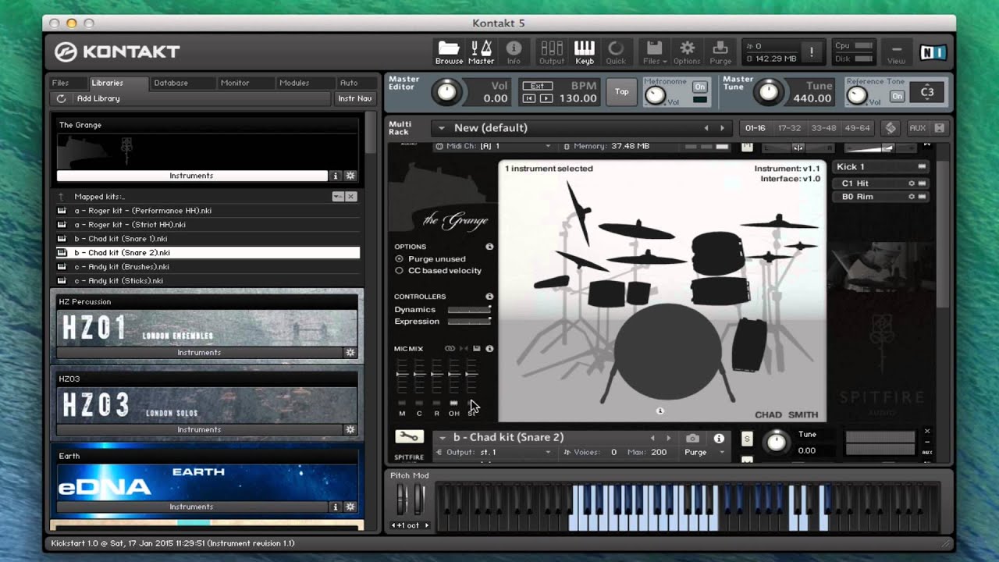Open the instrument edit wrench icon
Image resolution: width=999 pixels, height=562 pixels.
click(x=409, y=437)
